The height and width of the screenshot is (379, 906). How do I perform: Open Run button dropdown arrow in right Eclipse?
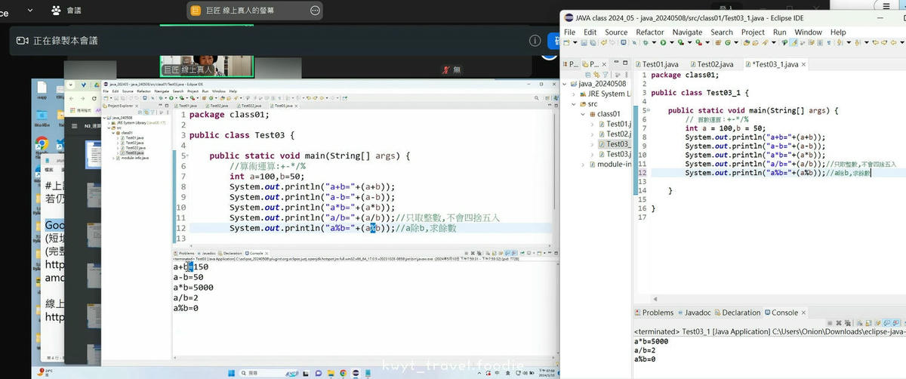(672, 43)
